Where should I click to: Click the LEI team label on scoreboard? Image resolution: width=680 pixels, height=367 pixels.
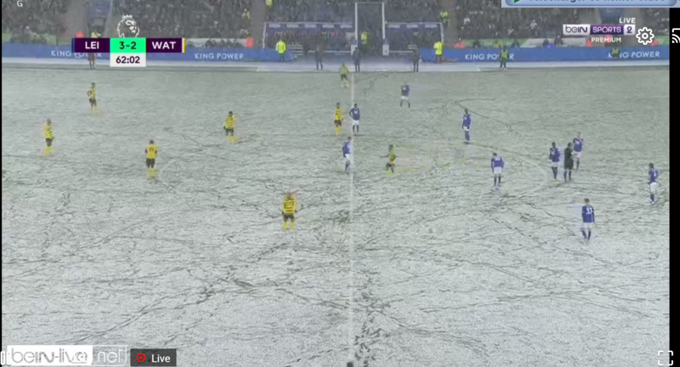click(x=92, y=46)
